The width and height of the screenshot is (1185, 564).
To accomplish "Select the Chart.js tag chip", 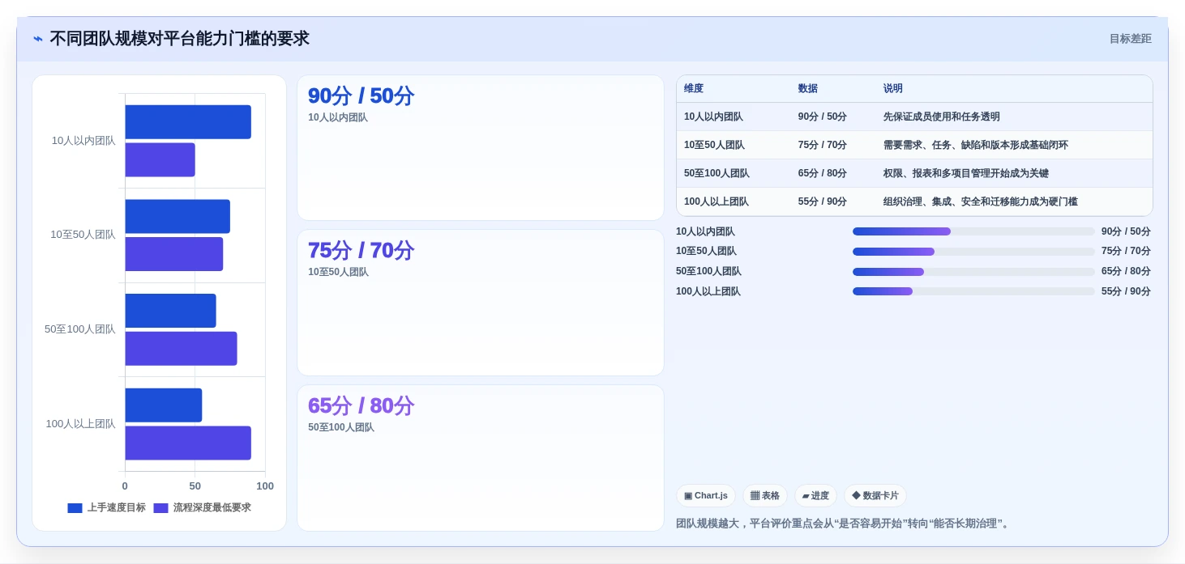I will pyautogui.click(x=706, y=496).
